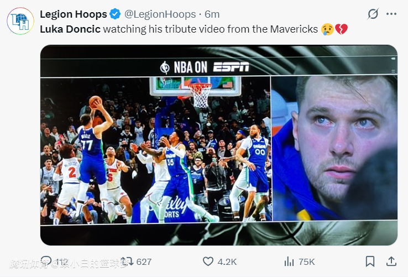Click the NBA on ESPN banner in image
This screenshot has width=408, height=277.
coord(205,67)
